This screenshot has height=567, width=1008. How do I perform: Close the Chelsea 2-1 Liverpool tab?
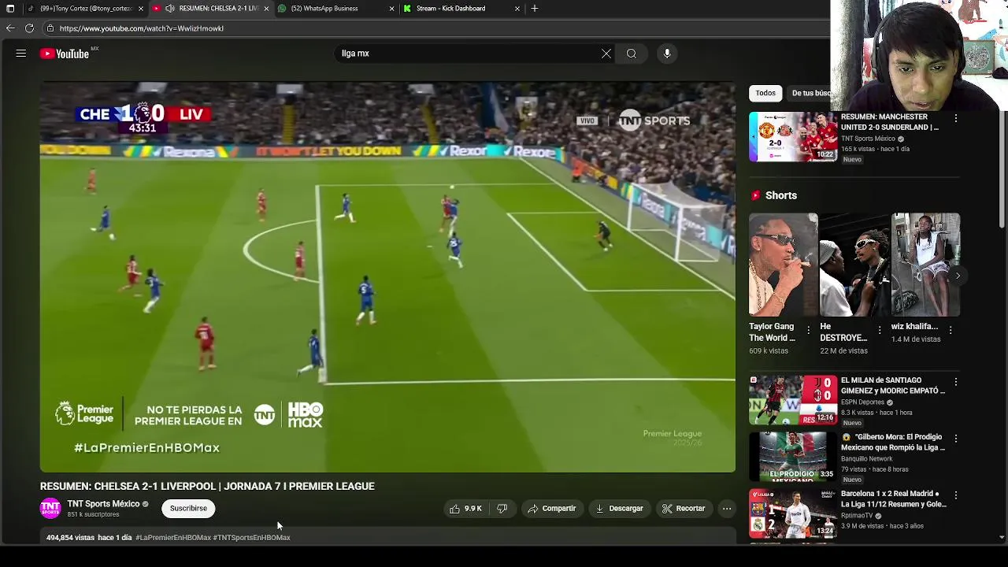(x=266, y=8)
